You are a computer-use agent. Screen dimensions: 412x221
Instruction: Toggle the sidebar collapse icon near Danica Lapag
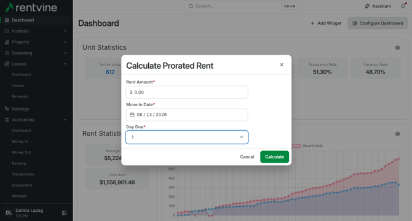(x=64, y=213)
